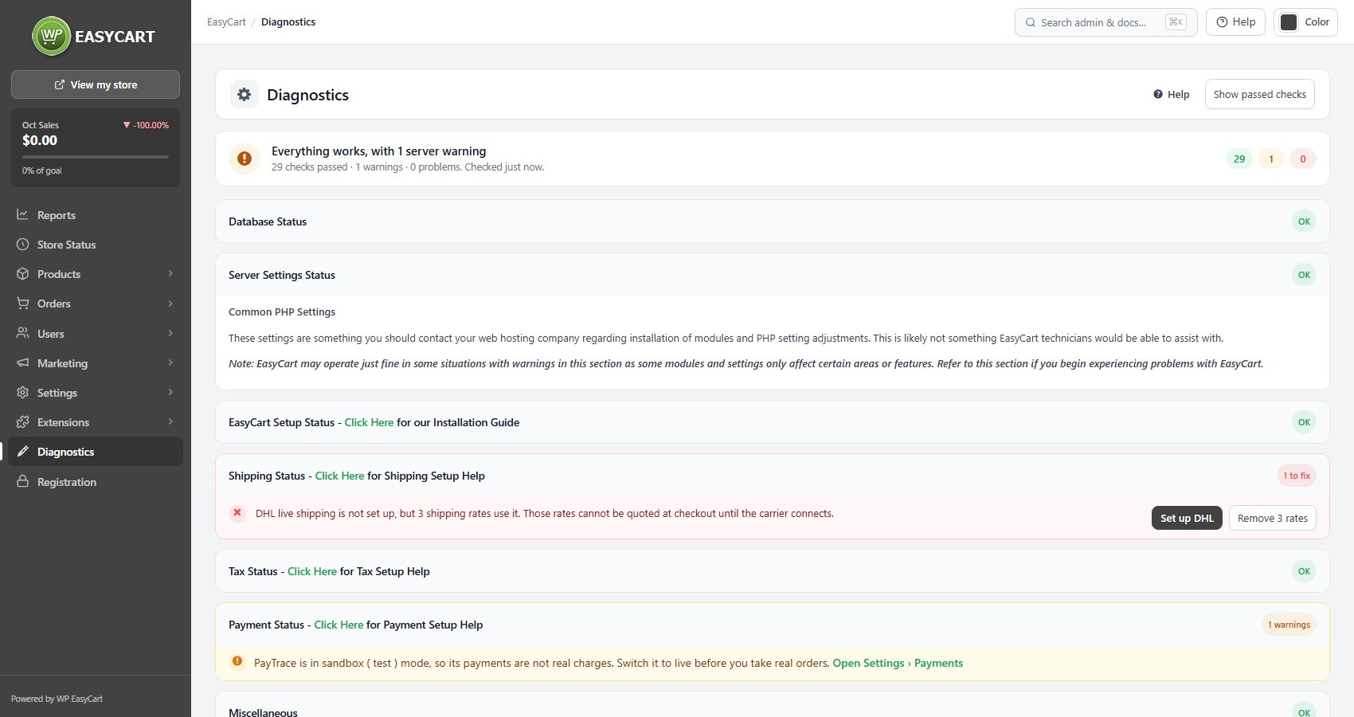Click the gear icon beside Diagnostics heading
Image resolution: width=1354 pixels, height=717 pixels.
[245, 94]
